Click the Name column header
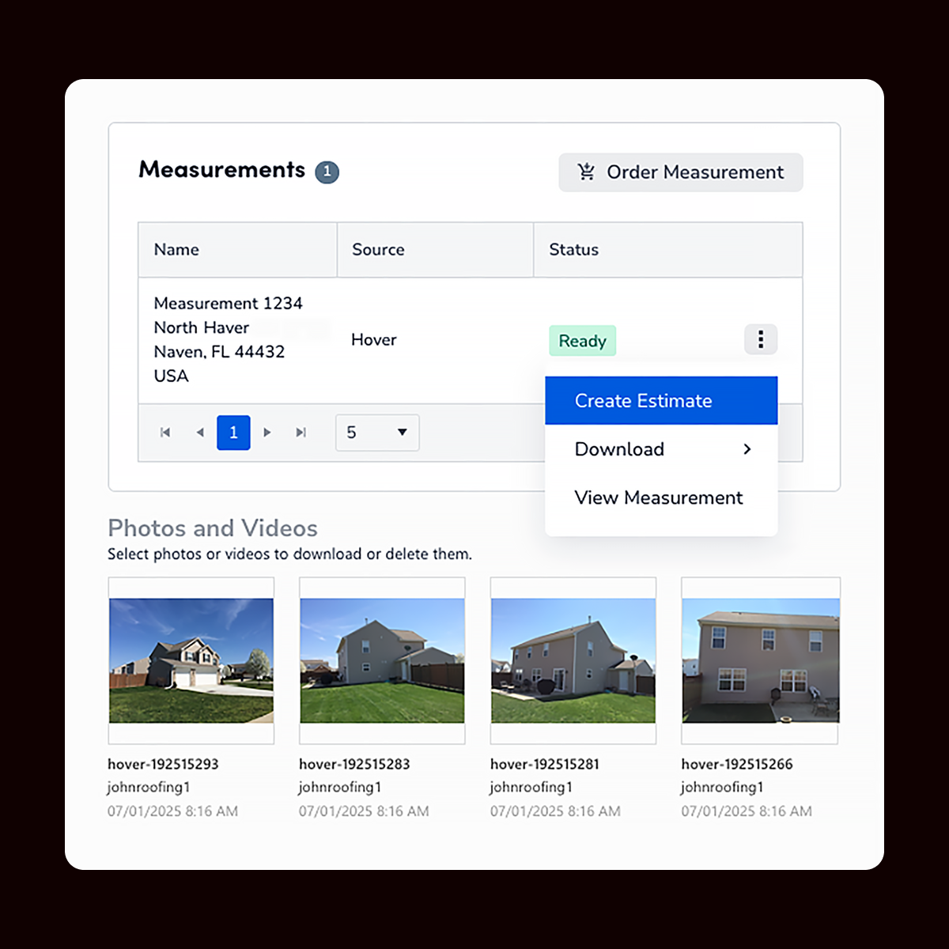This screenshot has width=949, height=949. pyautogui.click(x=237, y=250)
